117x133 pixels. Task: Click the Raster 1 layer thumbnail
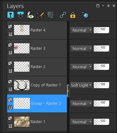pos(22,122)
